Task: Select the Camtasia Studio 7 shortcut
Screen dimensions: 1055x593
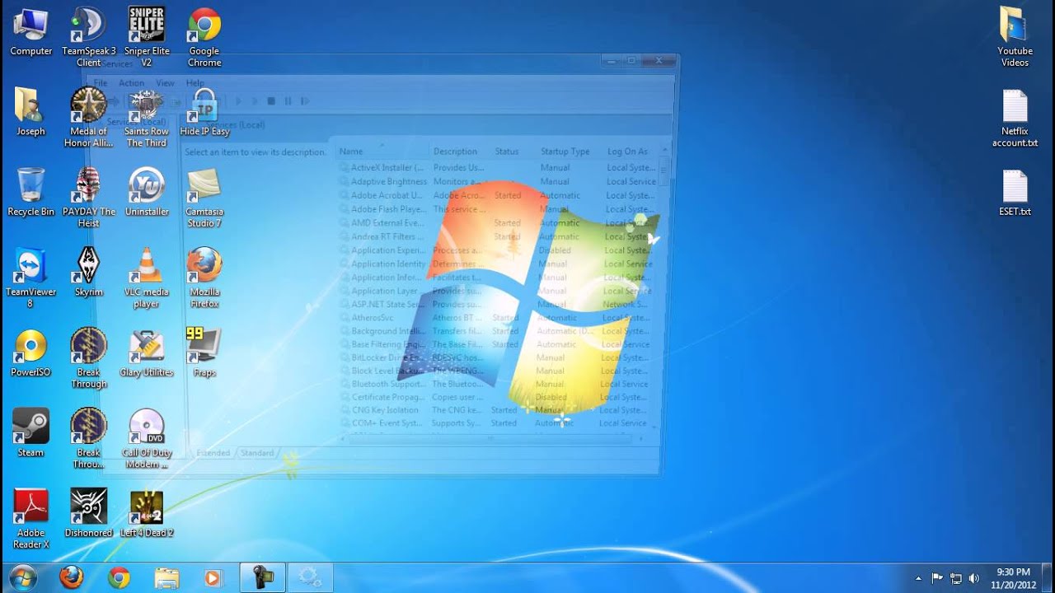Action: pos(204,198)
